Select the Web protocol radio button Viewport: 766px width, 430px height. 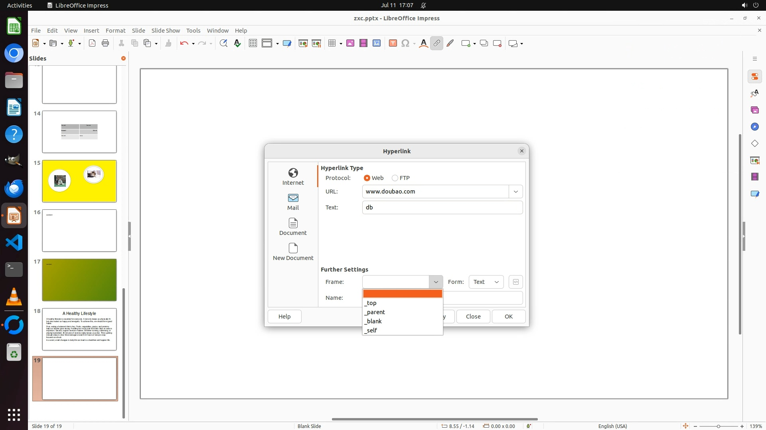[x=367, y=178]
